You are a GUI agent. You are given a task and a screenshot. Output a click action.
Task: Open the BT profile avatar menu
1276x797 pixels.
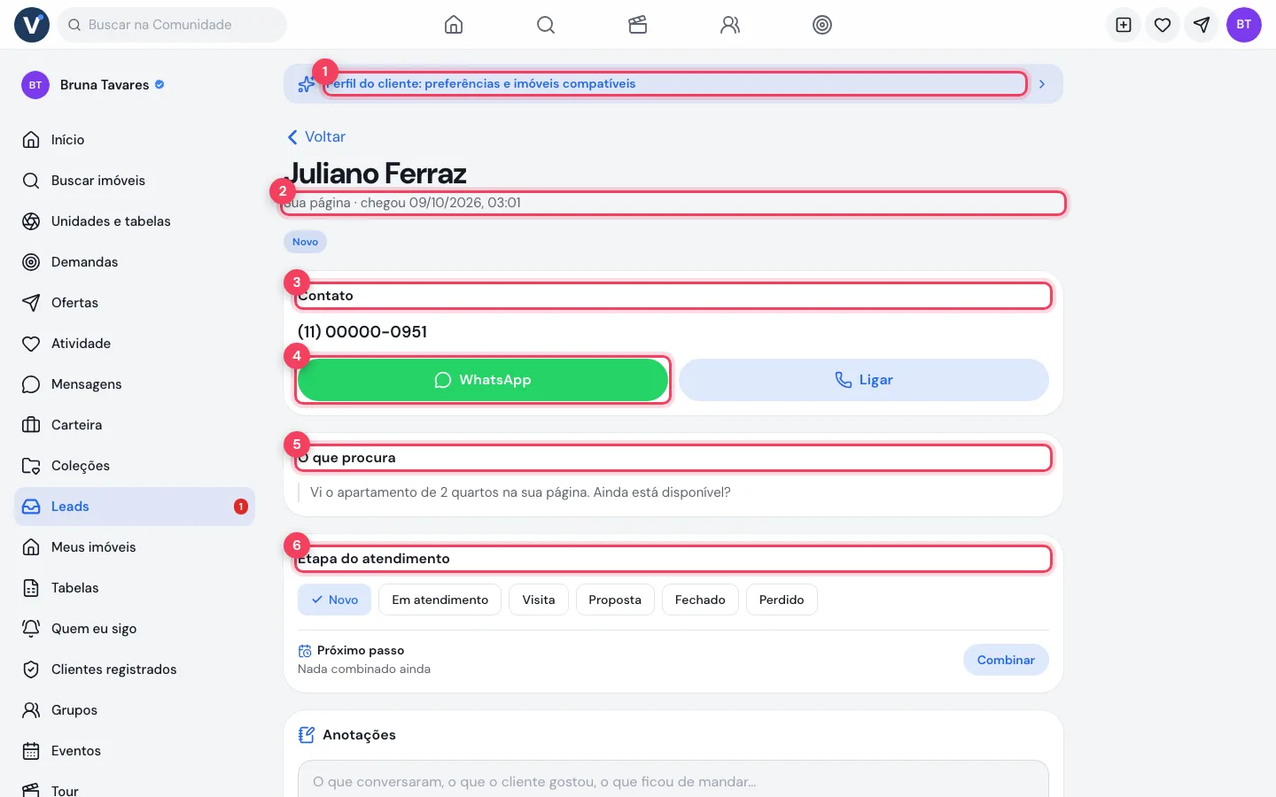(1244, 25)
